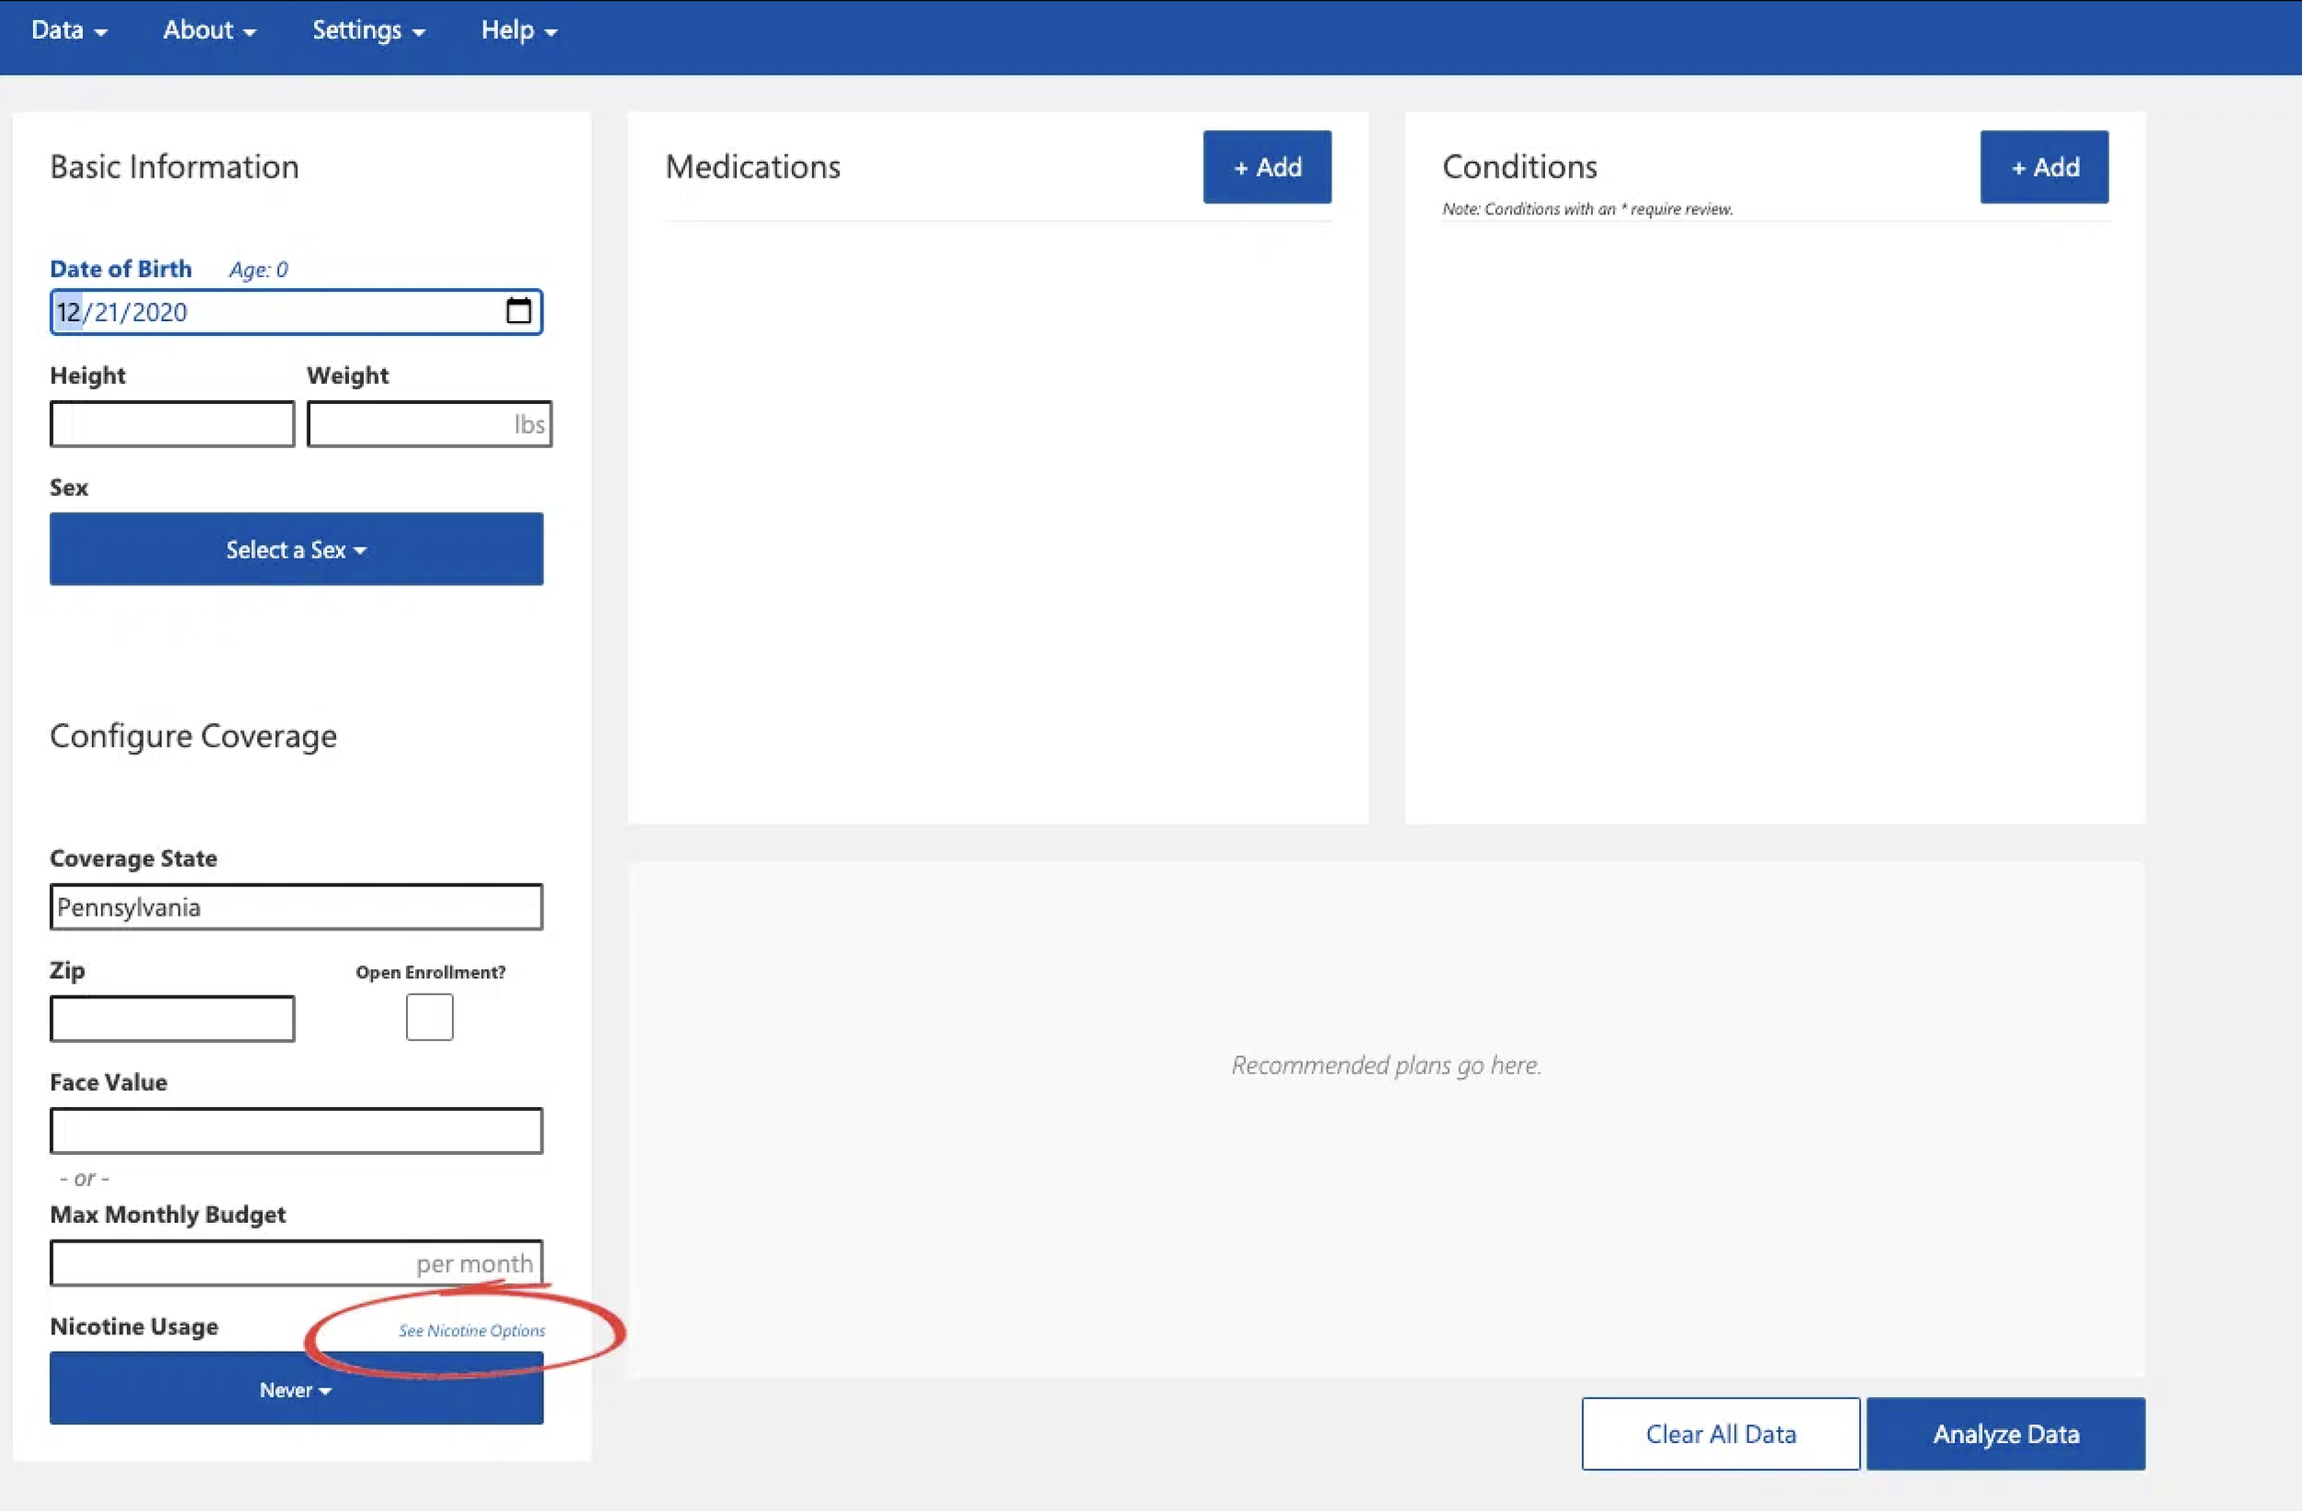Click the Zip code input
2302x1511 pixels.
[x=172, y=1019]
